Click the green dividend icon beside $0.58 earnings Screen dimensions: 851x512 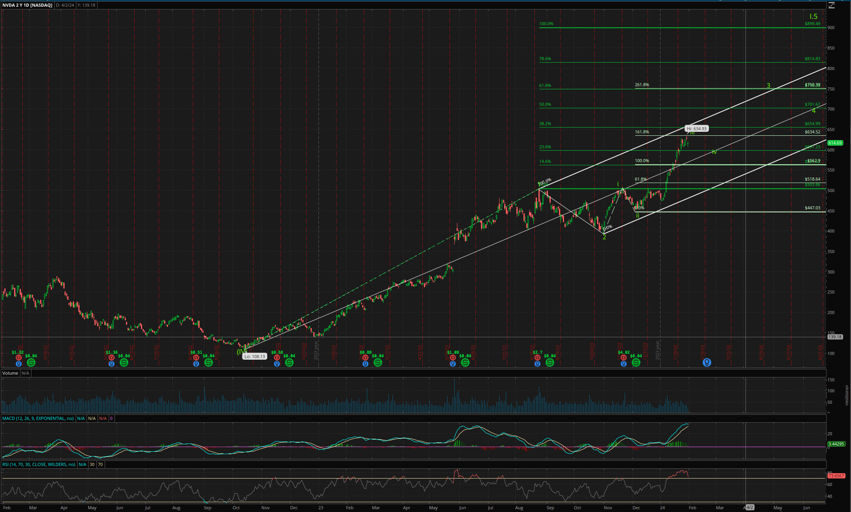(x=289, y=362)
